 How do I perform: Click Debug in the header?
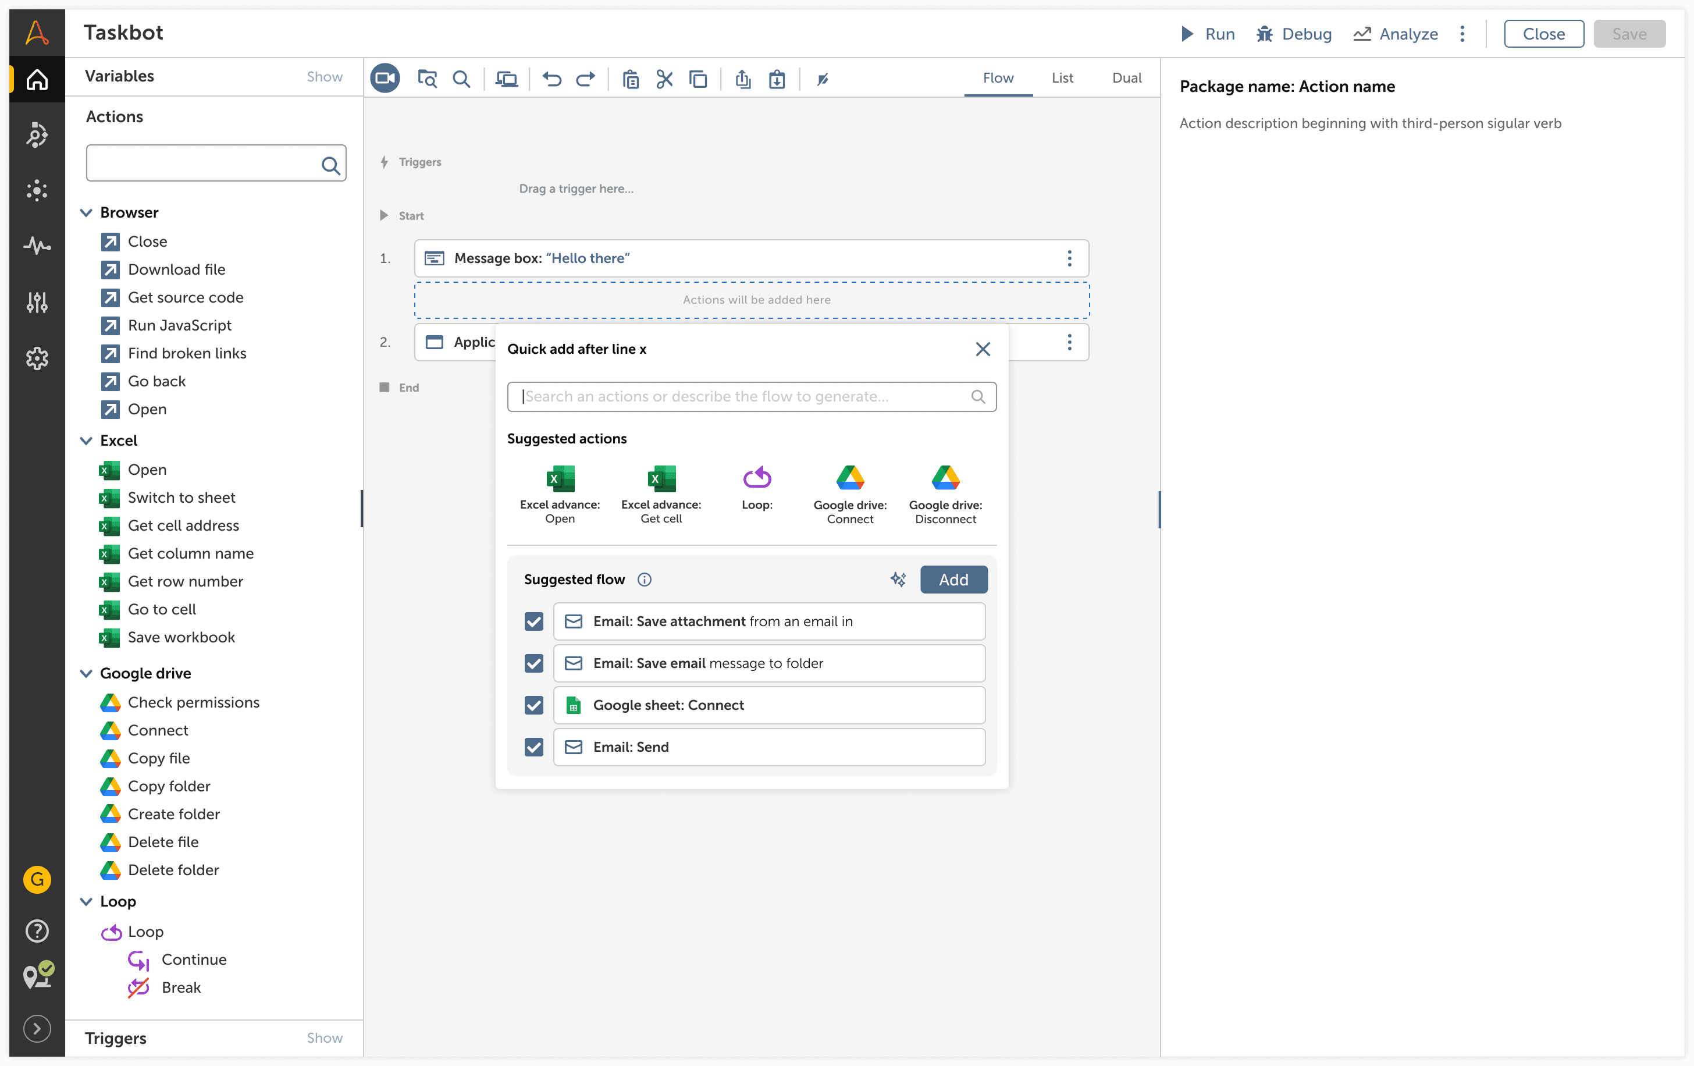(1294, 34)
